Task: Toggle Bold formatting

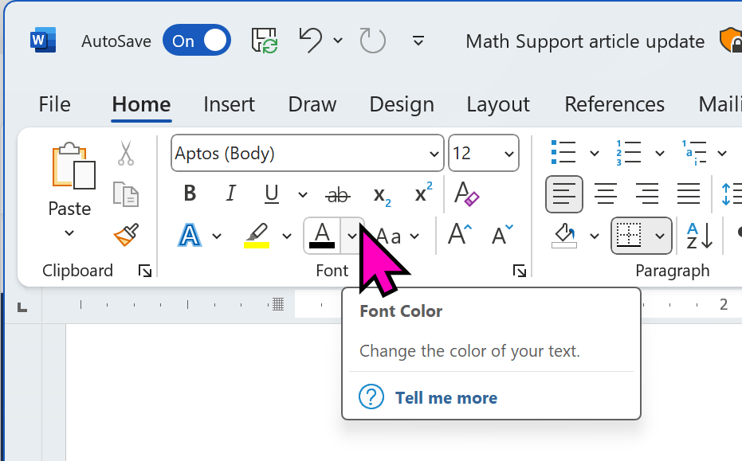Action: coord(190,194)
